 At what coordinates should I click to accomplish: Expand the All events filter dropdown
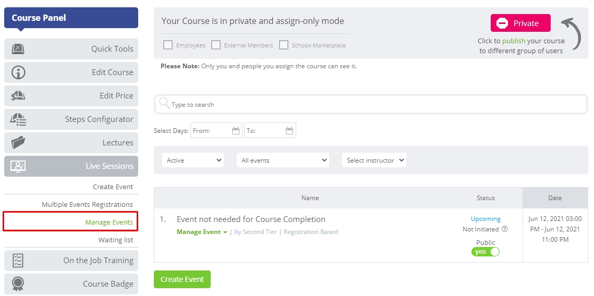[283, 160]
